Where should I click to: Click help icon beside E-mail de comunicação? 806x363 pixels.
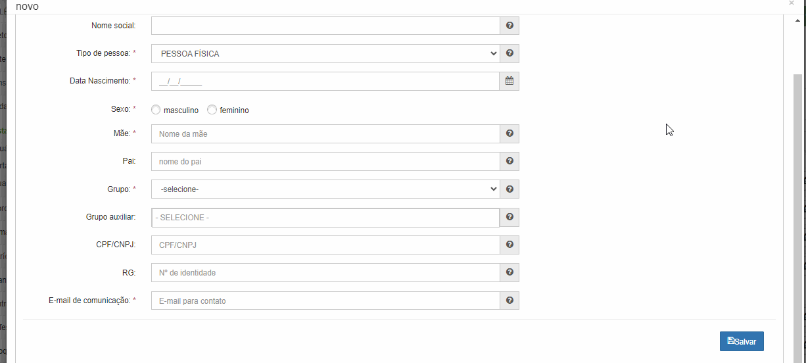[x=510, y=301]
